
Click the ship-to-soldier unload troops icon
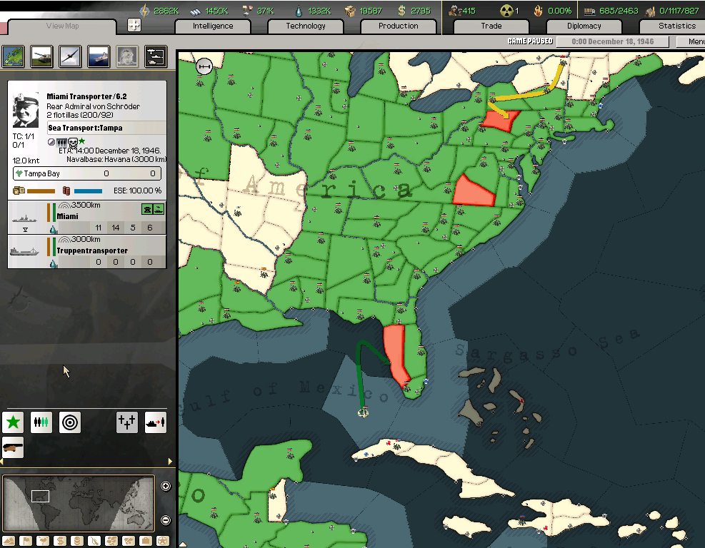tap(156, 422)
